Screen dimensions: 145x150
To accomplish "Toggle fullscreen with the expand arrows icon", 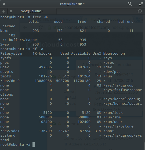I will point(141,4).
